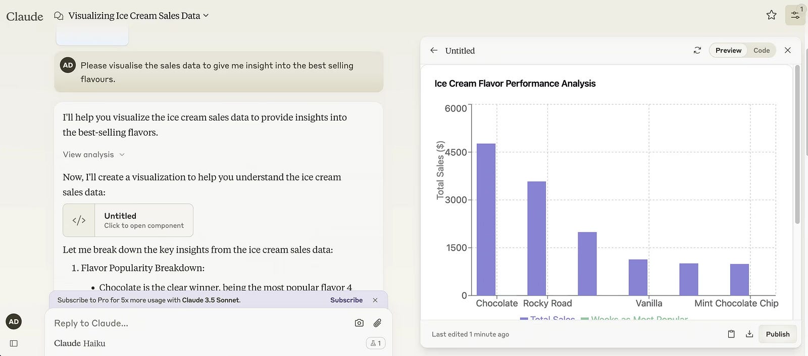Click the Publish button
808x356 pixels.
click(x=778, y=334)
